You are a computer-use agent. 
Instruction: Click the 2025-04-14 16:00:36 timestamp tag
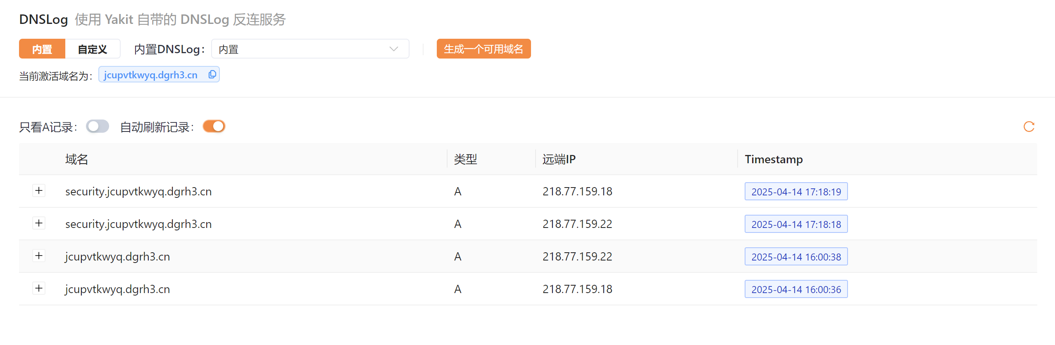click(x=796, y=289)
